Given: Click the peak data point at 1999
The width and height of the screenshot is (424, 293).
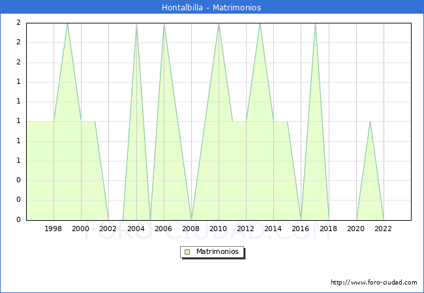Looking at the screenshot, I should click(67, 23).
